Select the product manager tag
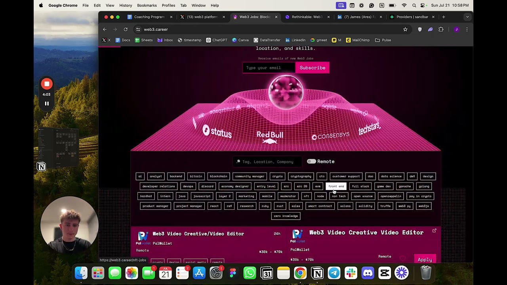Image resolution: width=507 pixels, height=285 pixels. pos(155,206)
